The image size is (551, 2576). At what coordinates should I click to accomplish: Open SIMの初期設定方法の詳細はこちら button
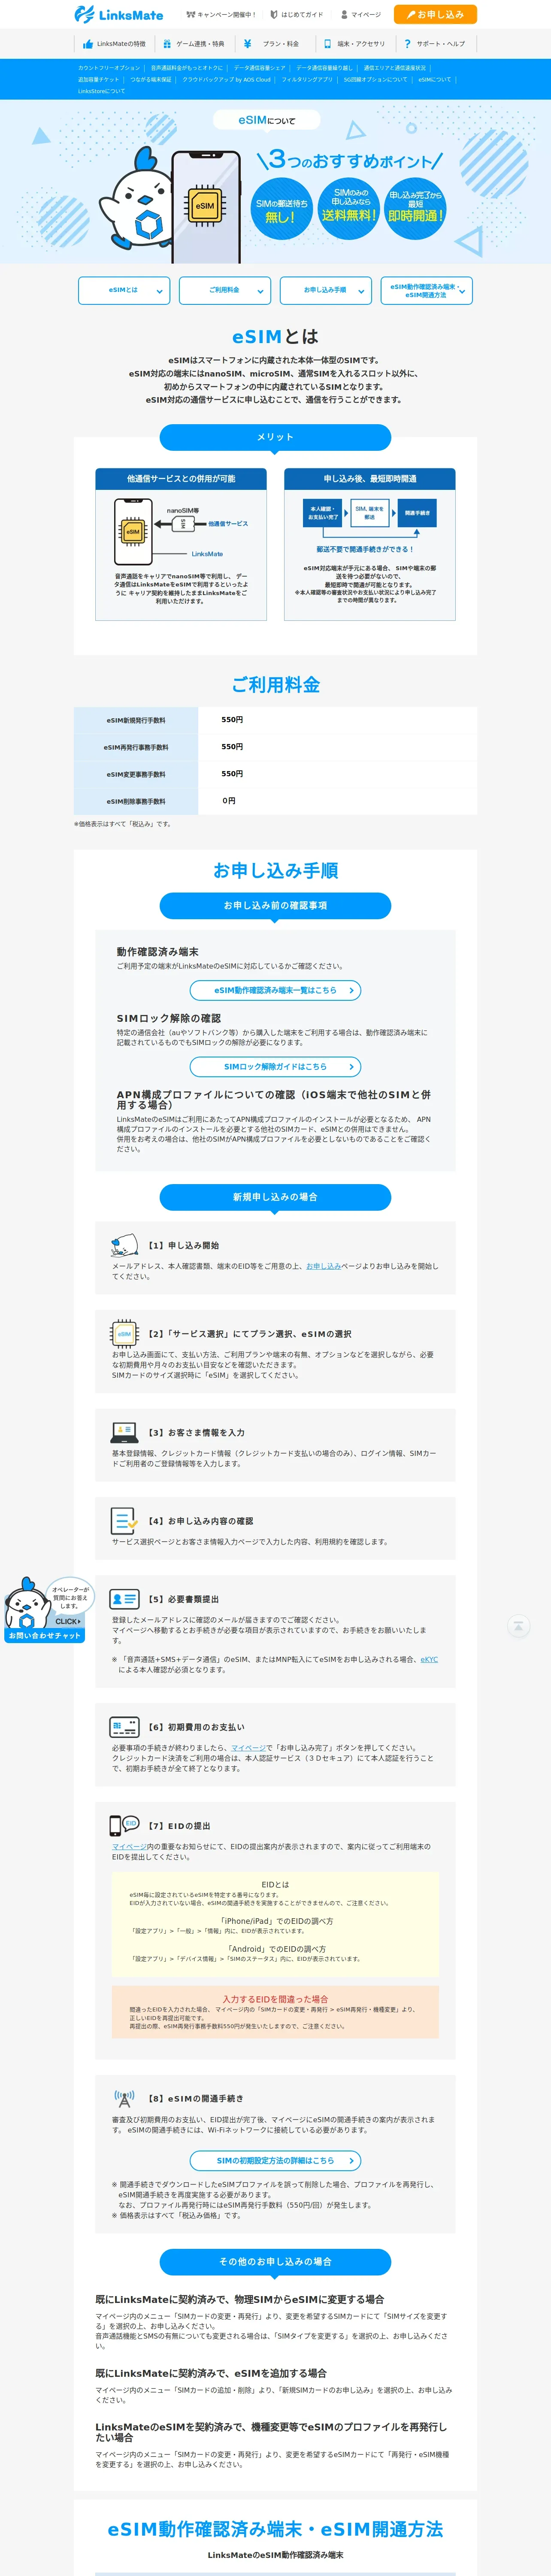tap(275, 2161)
